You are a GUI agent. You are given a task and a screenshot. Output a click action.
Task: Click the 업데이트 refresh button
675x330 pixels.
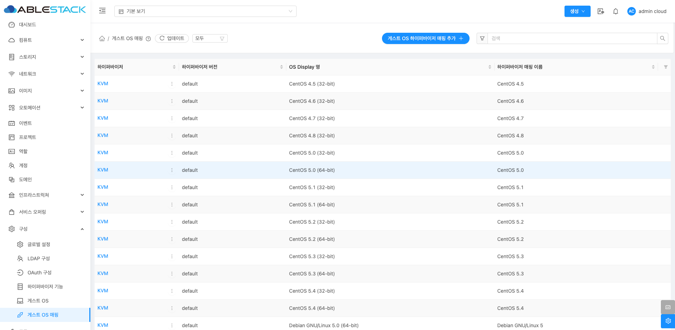tap(172, 38)
